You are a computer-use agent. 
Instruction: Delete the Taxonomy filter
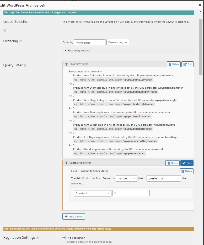coord(174,64)
